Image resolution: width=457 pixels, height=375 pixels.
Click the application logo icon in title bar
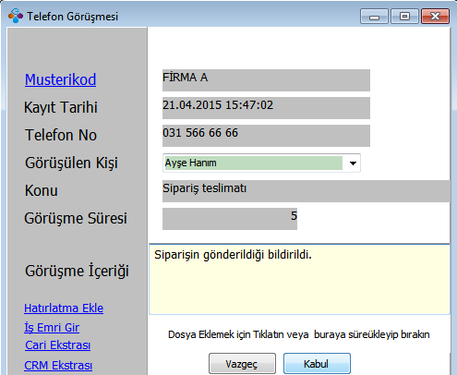coord(16,16)
